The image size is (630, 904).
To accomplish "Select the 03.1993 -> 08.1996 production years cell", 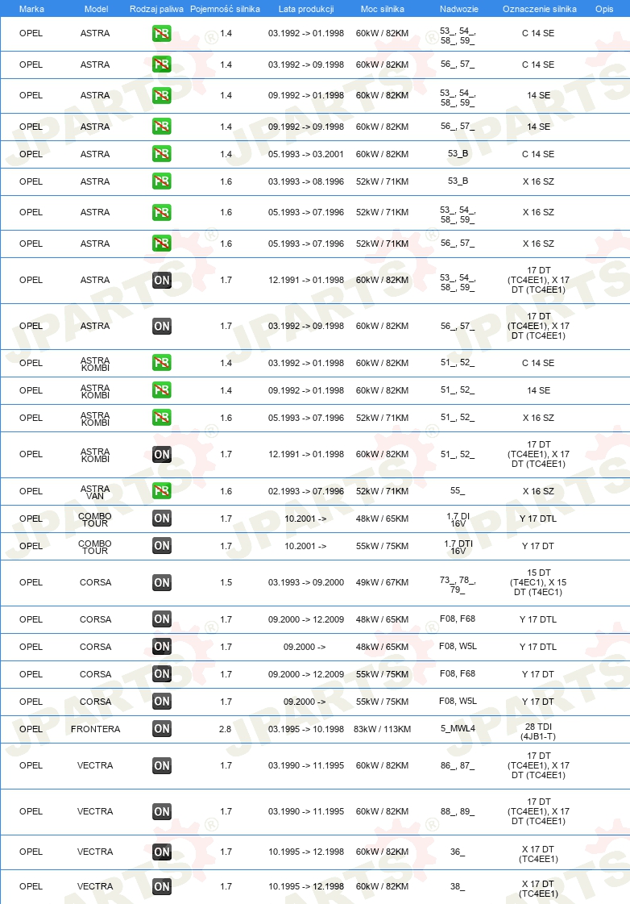I will coord(306,181).
